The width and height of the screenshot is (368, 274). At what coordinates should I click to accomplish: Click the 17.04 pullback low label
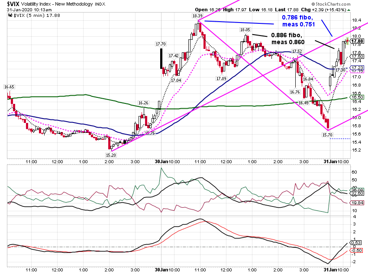point(176,80)
